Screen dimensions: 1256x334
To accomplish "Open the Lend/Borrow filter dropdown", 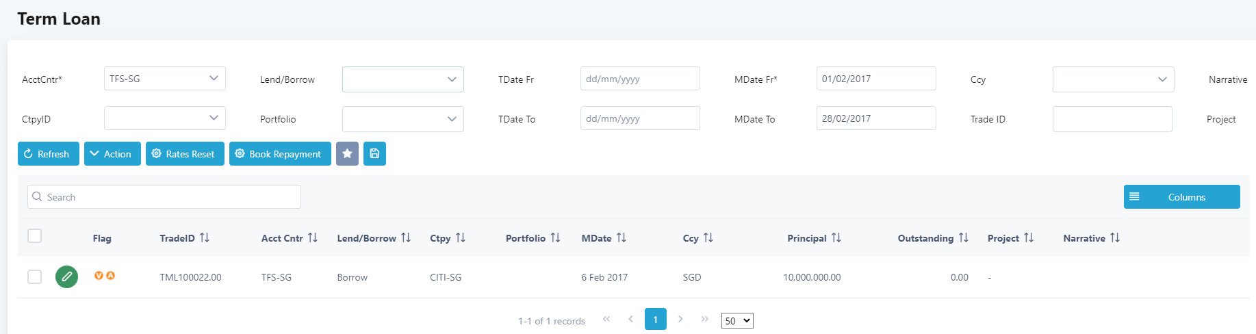I will pos(403,79).
